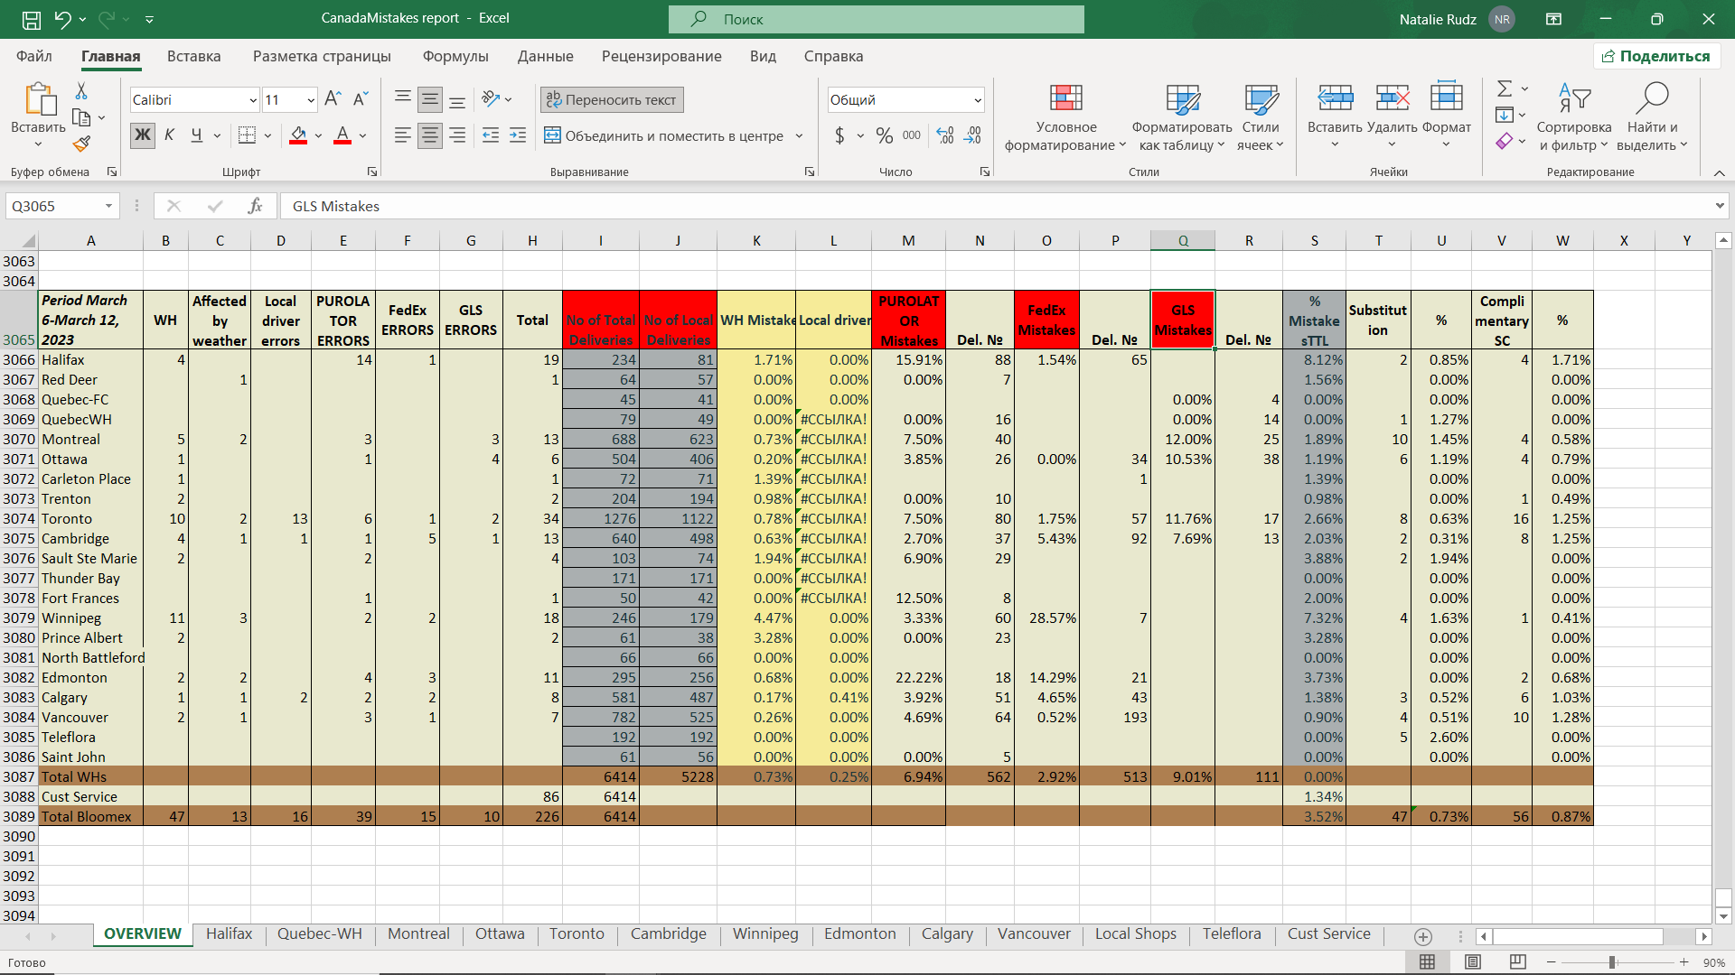This screenshot has height=975, width=1735.
Task: Switch to the Toronto sheet tab
Action: coord(577,933)
